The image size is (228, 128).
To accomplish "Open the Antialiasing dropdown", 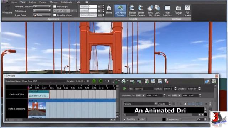I will coord(42,11).
